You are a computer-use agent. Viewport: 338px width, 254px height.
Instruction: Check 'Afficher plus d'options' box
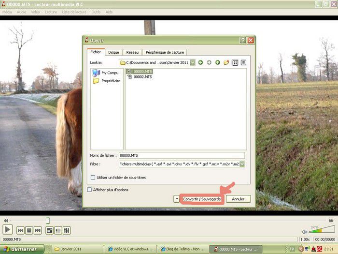pos(89,190)
